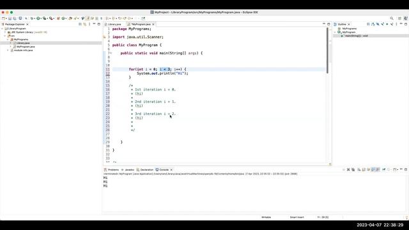Select module-info.java in Package Explorer

coord(23,50)
